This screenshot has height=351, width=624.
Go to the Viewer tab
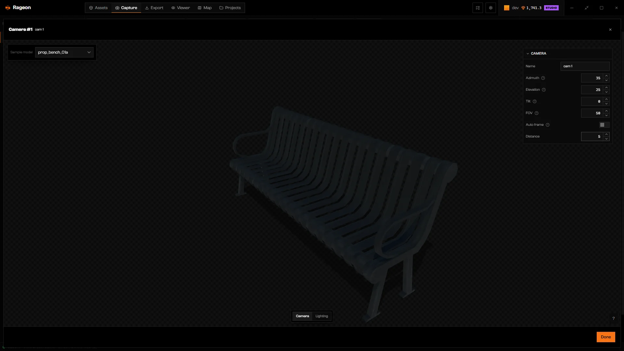(180, 8)
